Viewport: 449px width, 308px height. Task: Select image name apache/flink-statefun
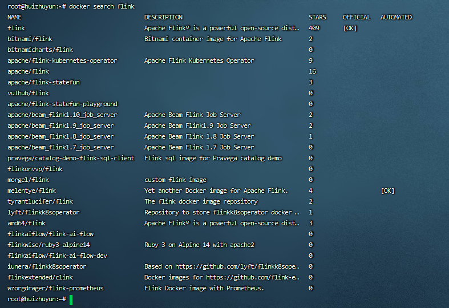[43, 82]
